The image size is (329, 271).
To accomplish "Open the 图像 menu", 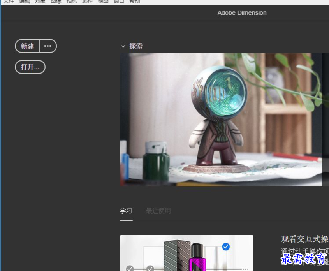I will (x=56, y=1).
